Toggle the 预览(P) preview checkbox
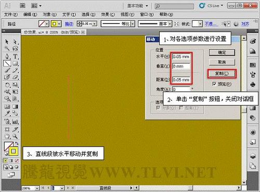260x192 pixels. tap(214, 84)
